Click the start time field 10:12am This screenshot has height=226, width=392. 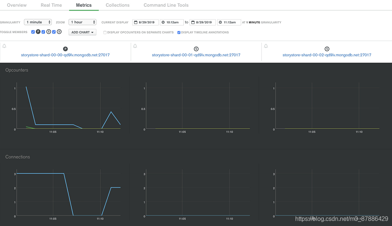(172, 22)
